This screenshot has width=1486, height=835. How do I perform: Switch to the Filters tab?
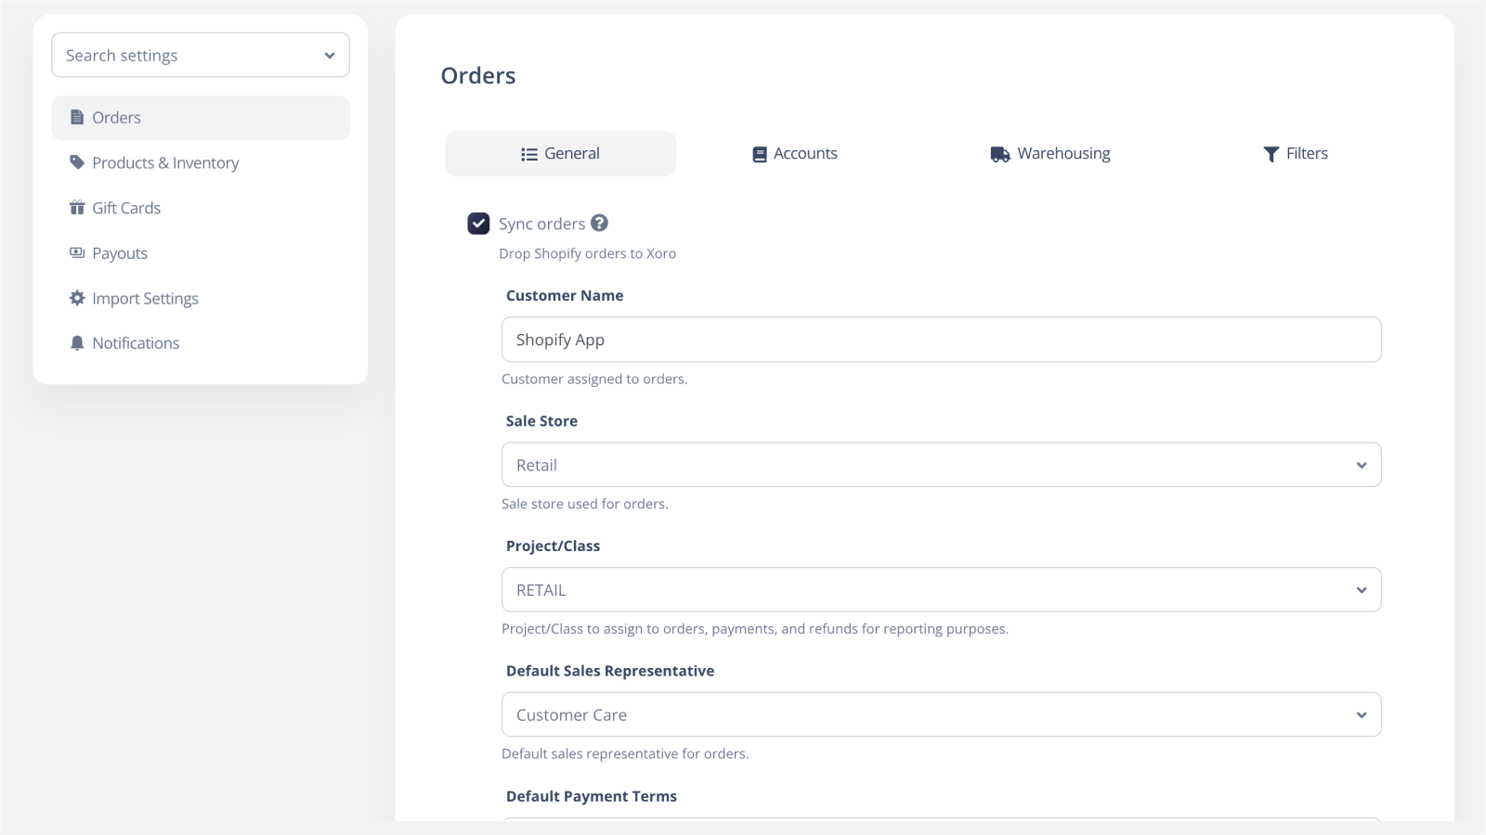click(x=1295, y=154)
